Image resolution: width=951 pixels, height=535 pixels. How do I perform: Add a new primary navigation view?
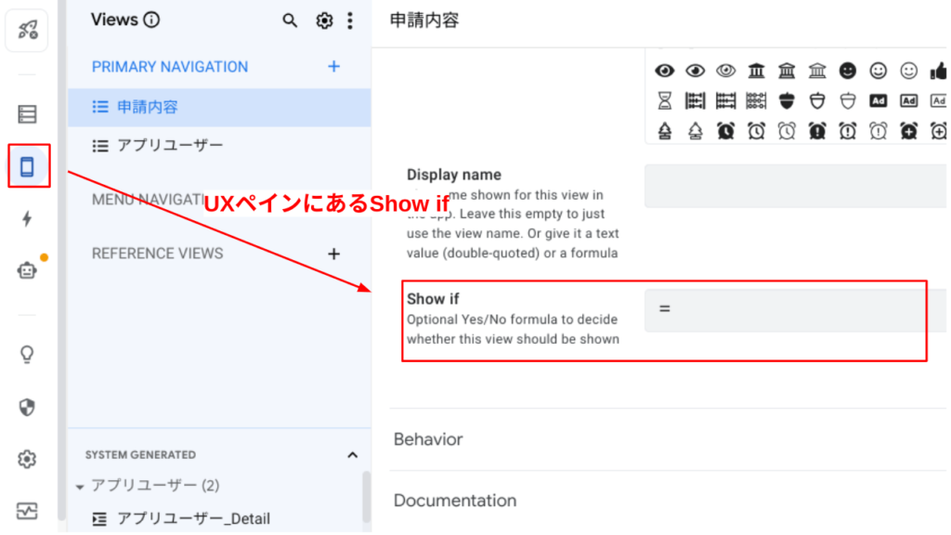pyautogui.click(x=334, y=67)
